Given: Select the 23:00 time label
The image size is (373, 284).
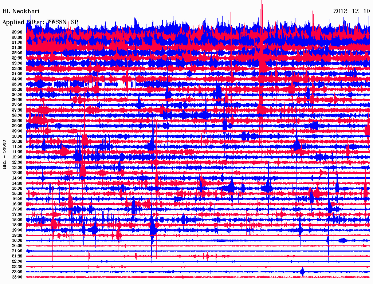Looking at the screenshot, I should (17, 272).
